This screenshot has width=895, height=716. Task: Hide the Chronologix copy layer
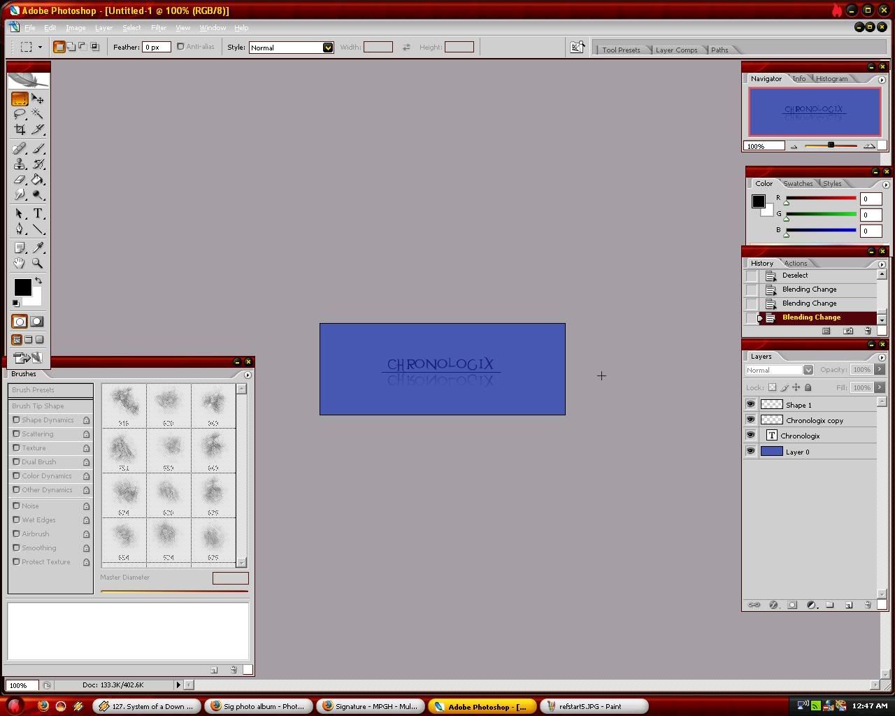750,420
